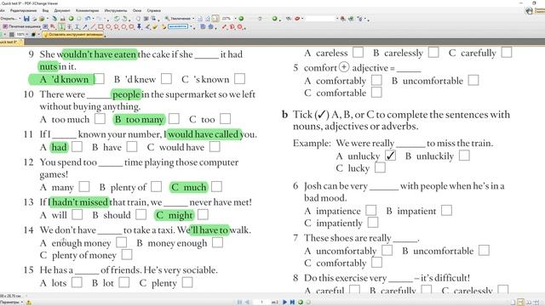This screenshot has height=306, width=545.
Task: Tick checkbox C carefully at top
Action: click(507, 53)
